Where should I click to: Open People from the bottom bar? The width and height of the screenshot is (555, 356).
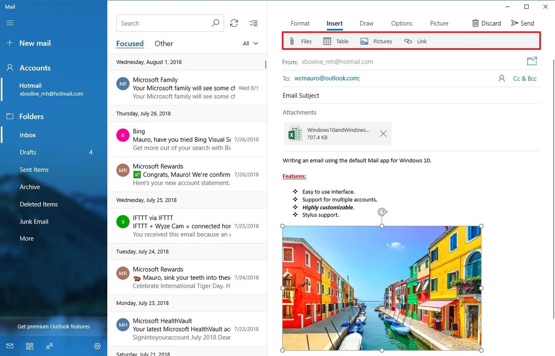49,346
